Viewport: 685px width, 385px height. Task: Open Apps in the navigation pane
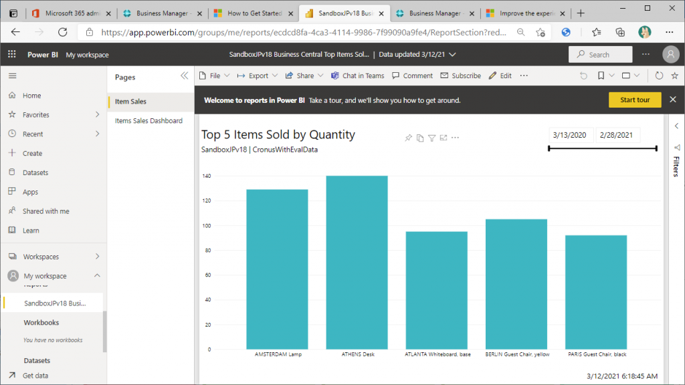point(30,192)
